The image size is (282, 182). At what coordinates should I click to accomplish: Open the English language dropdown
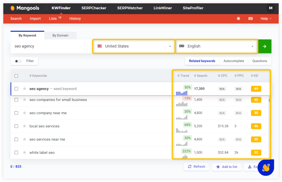pyautogui.click(x=216, y=46)
